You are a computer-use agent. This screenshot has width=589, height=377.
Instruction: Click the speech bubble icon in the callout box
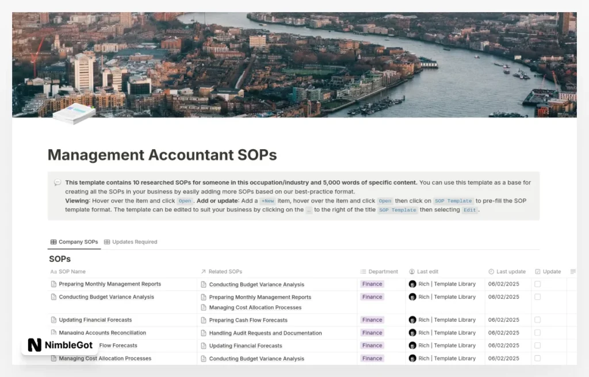58,182
